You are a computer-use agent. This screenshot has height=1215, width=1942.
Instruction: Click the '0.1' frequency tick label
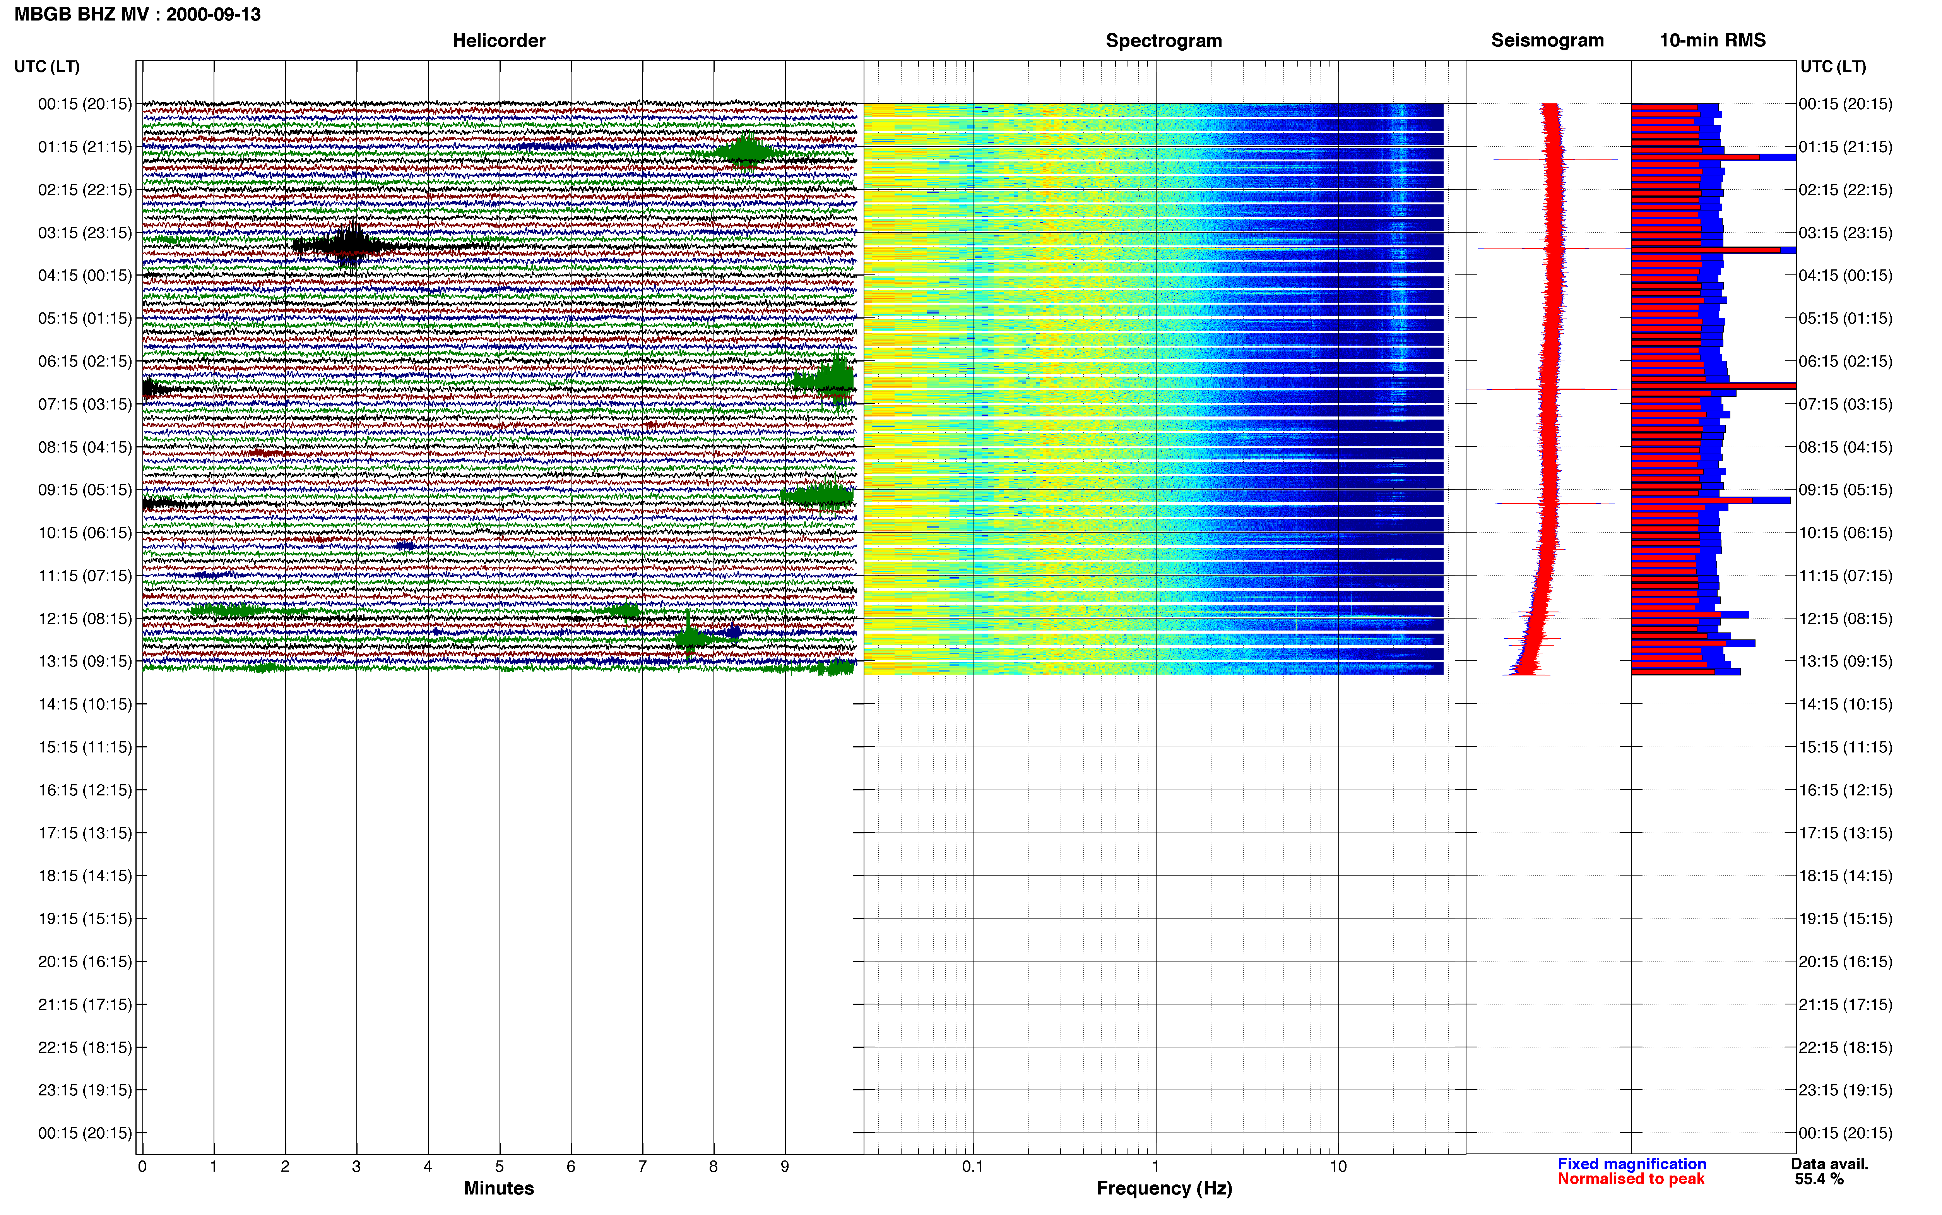pos(973,1167)
